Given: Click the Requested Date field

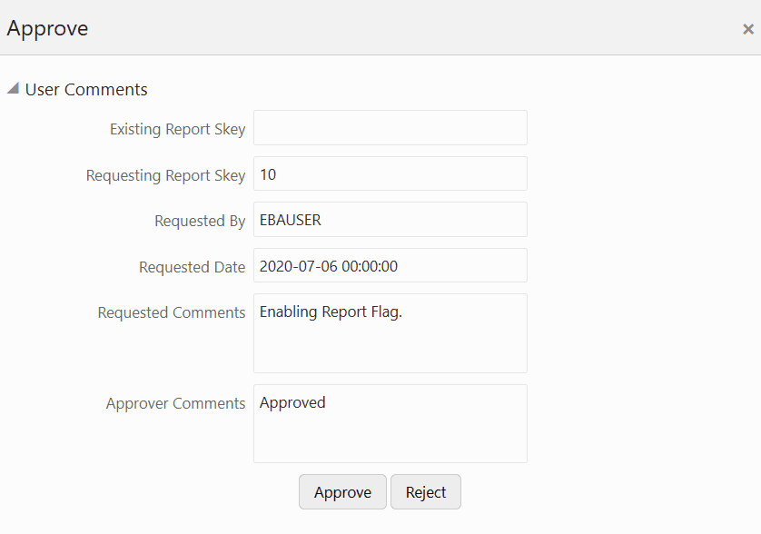Looking at the screenshot, I should click(390, 265).
